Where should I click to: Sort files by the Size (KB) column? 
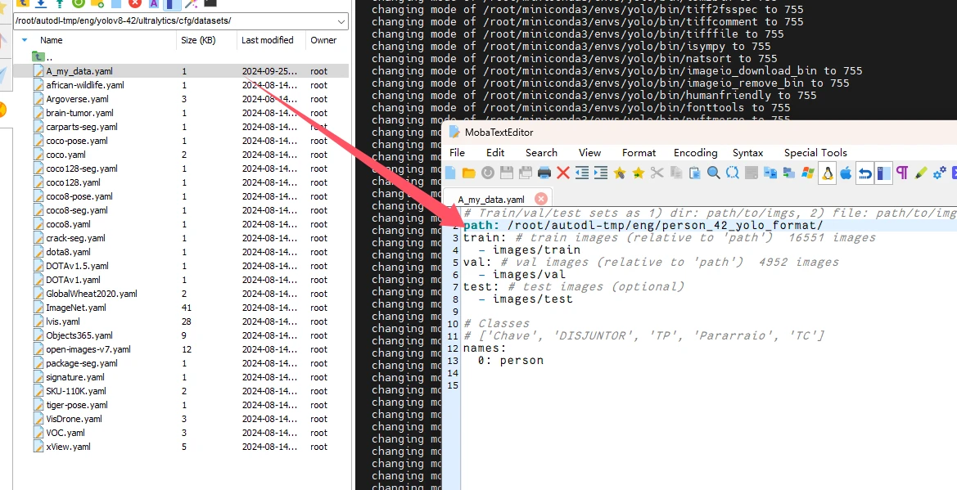coord(198,40)
